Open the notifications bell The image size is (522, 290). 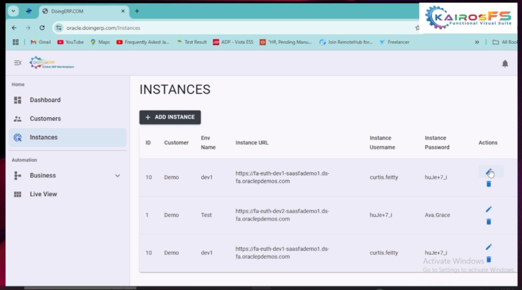coord(505,63)
